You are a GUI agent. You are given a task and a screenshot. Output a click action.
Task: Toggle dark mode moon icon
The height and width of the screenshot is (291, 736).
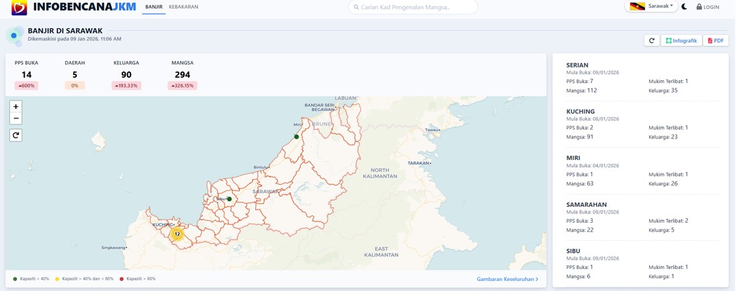[x=684, y=7]
